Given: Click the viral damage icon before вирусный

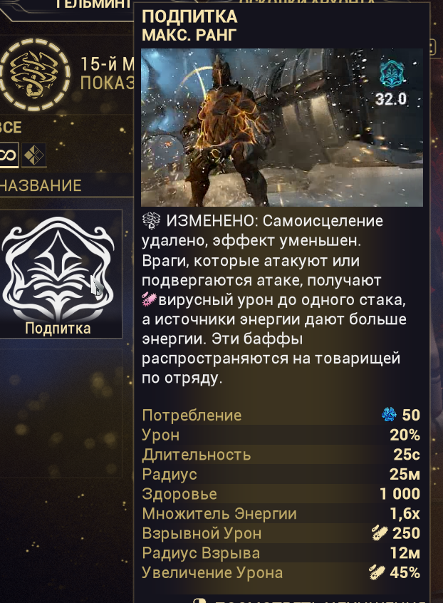Looking at the screenshot, I should pos(150,299).
